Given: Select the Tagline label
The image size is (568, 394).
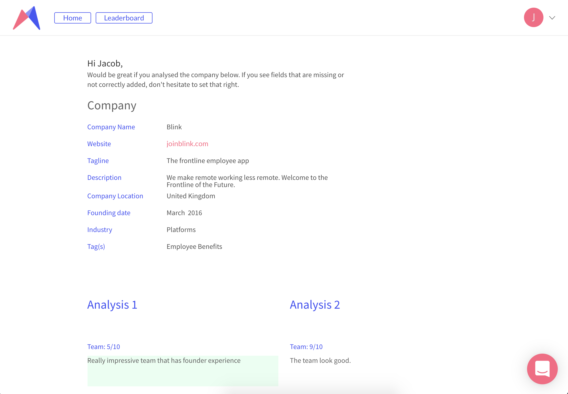Looking at the screenshot, I should [98, 161].
